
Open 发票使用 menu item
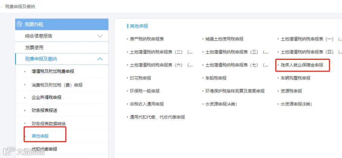tap(34, 48)
